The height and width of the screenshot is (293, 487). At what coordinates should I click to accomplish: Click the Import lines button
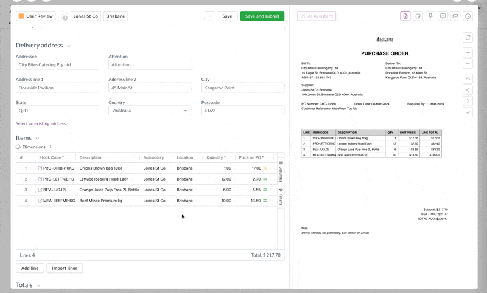click(x=65, y=268)
